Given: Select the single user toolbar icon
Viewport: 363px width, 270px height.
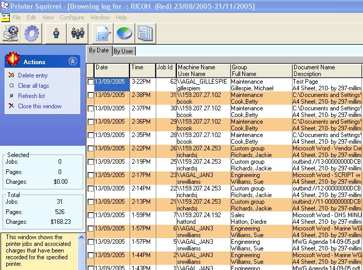Looking at the screenshot, I should click(56, 33).
